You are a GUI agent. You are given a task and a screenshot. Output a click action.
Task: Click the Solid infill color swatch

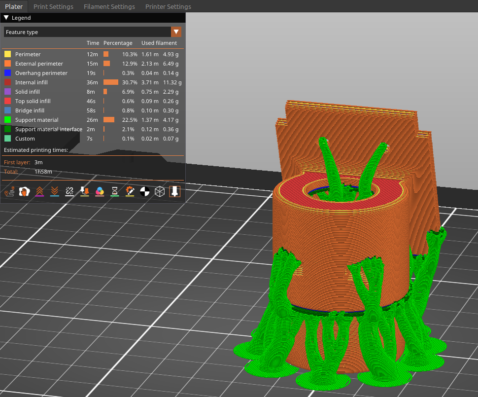7,92
